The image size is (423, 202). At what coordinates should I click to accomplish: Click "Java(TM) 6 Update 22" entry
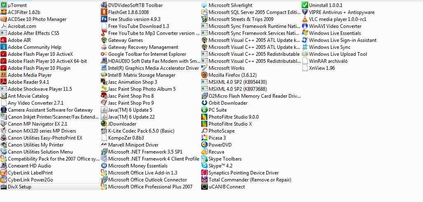(131, 117)
